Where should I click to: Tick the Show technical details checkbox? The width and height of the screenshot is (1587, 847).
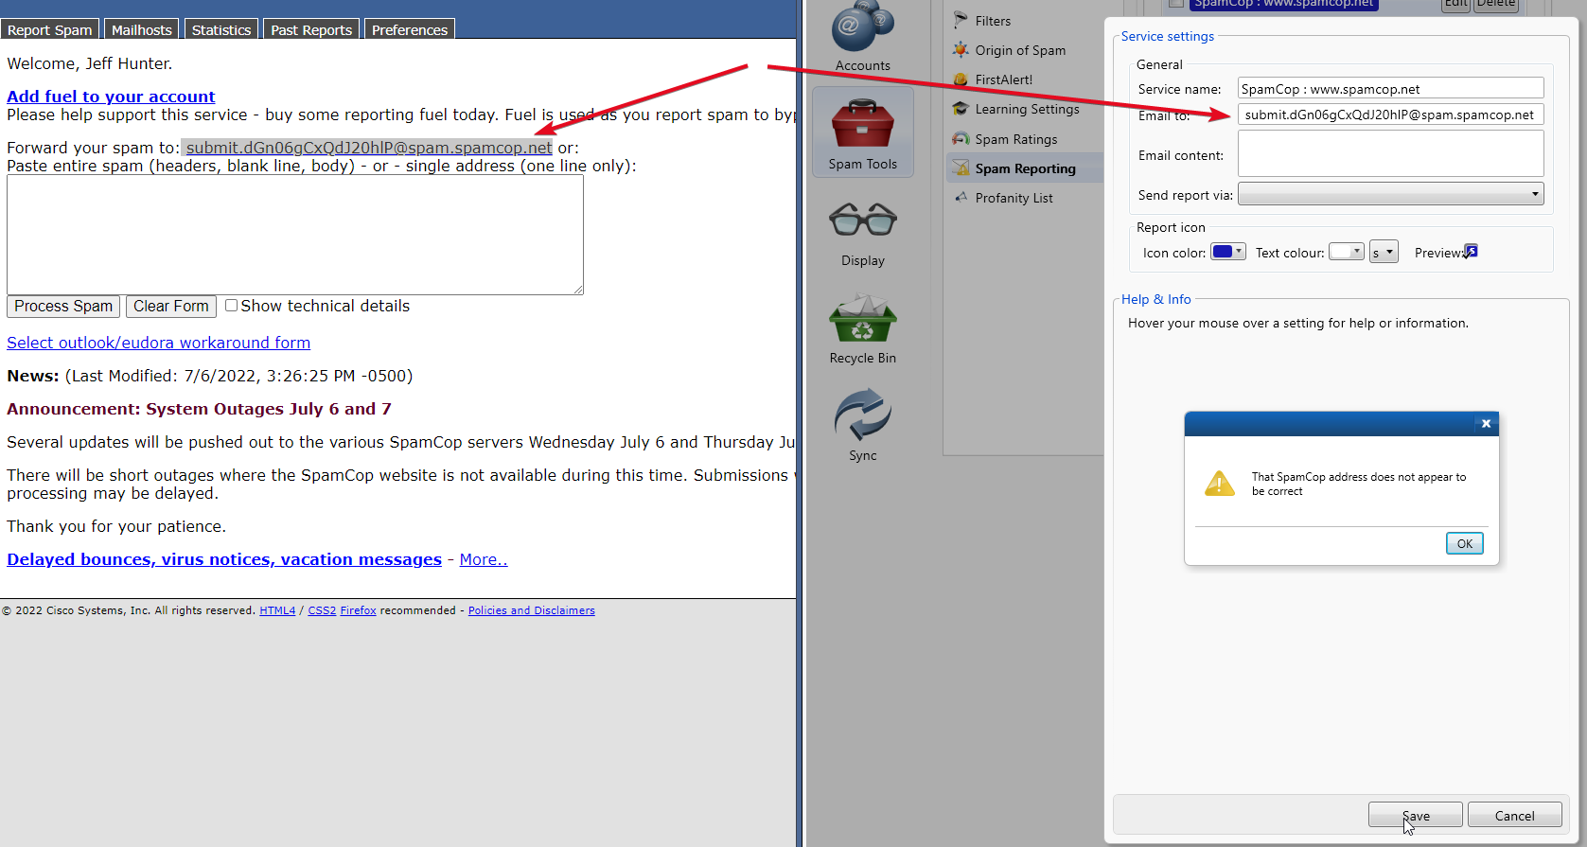[x=231, y=306]
